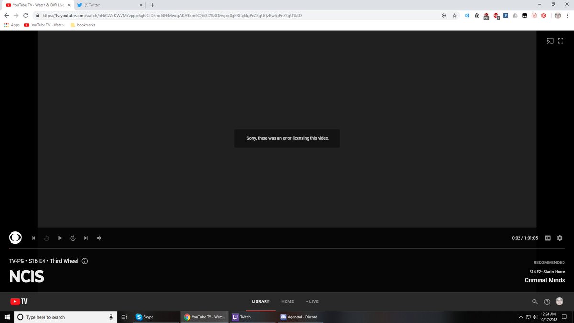Go to the Home tab

pos(287,301)
